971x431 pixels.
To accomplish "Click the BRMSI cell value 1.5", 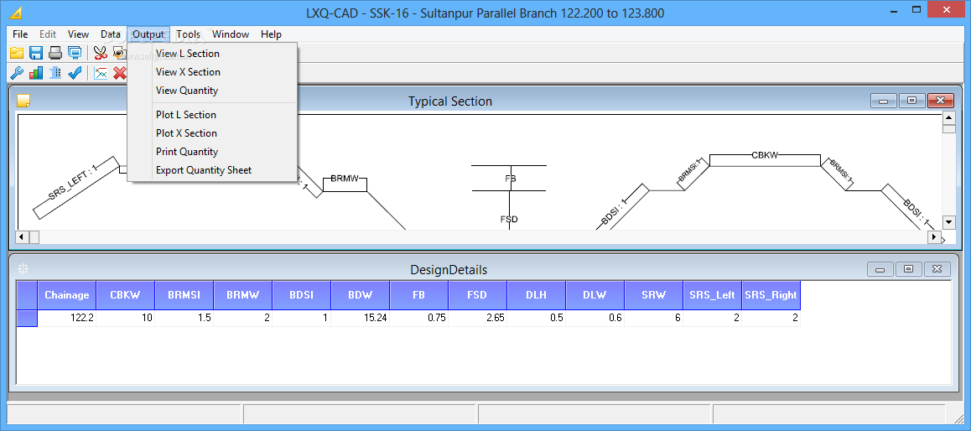I will tap(184, 319).
